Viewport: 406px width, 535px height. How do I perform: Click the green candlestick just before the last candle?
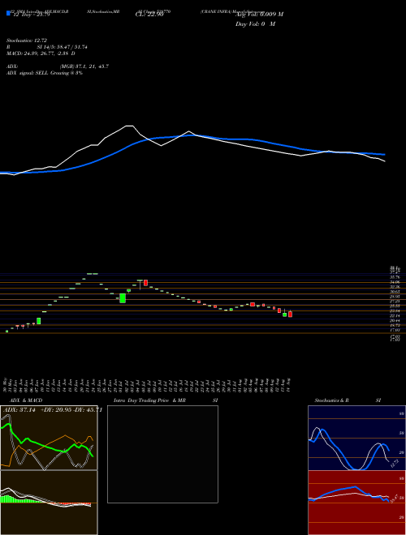(285, 315)
